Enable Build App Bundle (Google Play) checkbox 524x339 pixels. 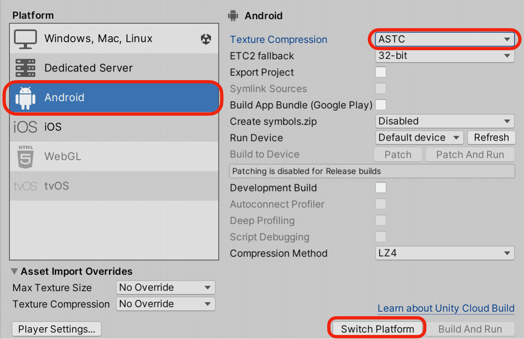[381, 105]
